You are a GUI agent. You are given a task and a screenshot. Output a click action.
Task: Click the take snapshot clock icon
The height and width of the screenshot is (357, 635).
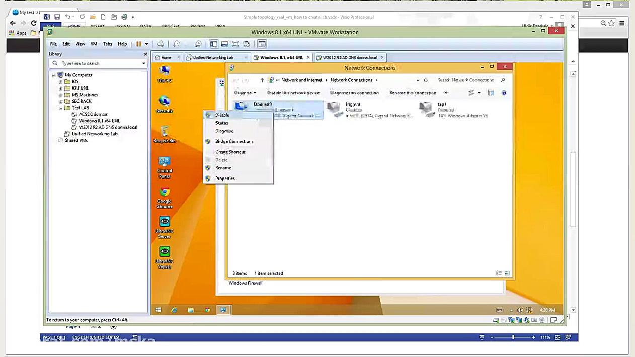[176, 44]
